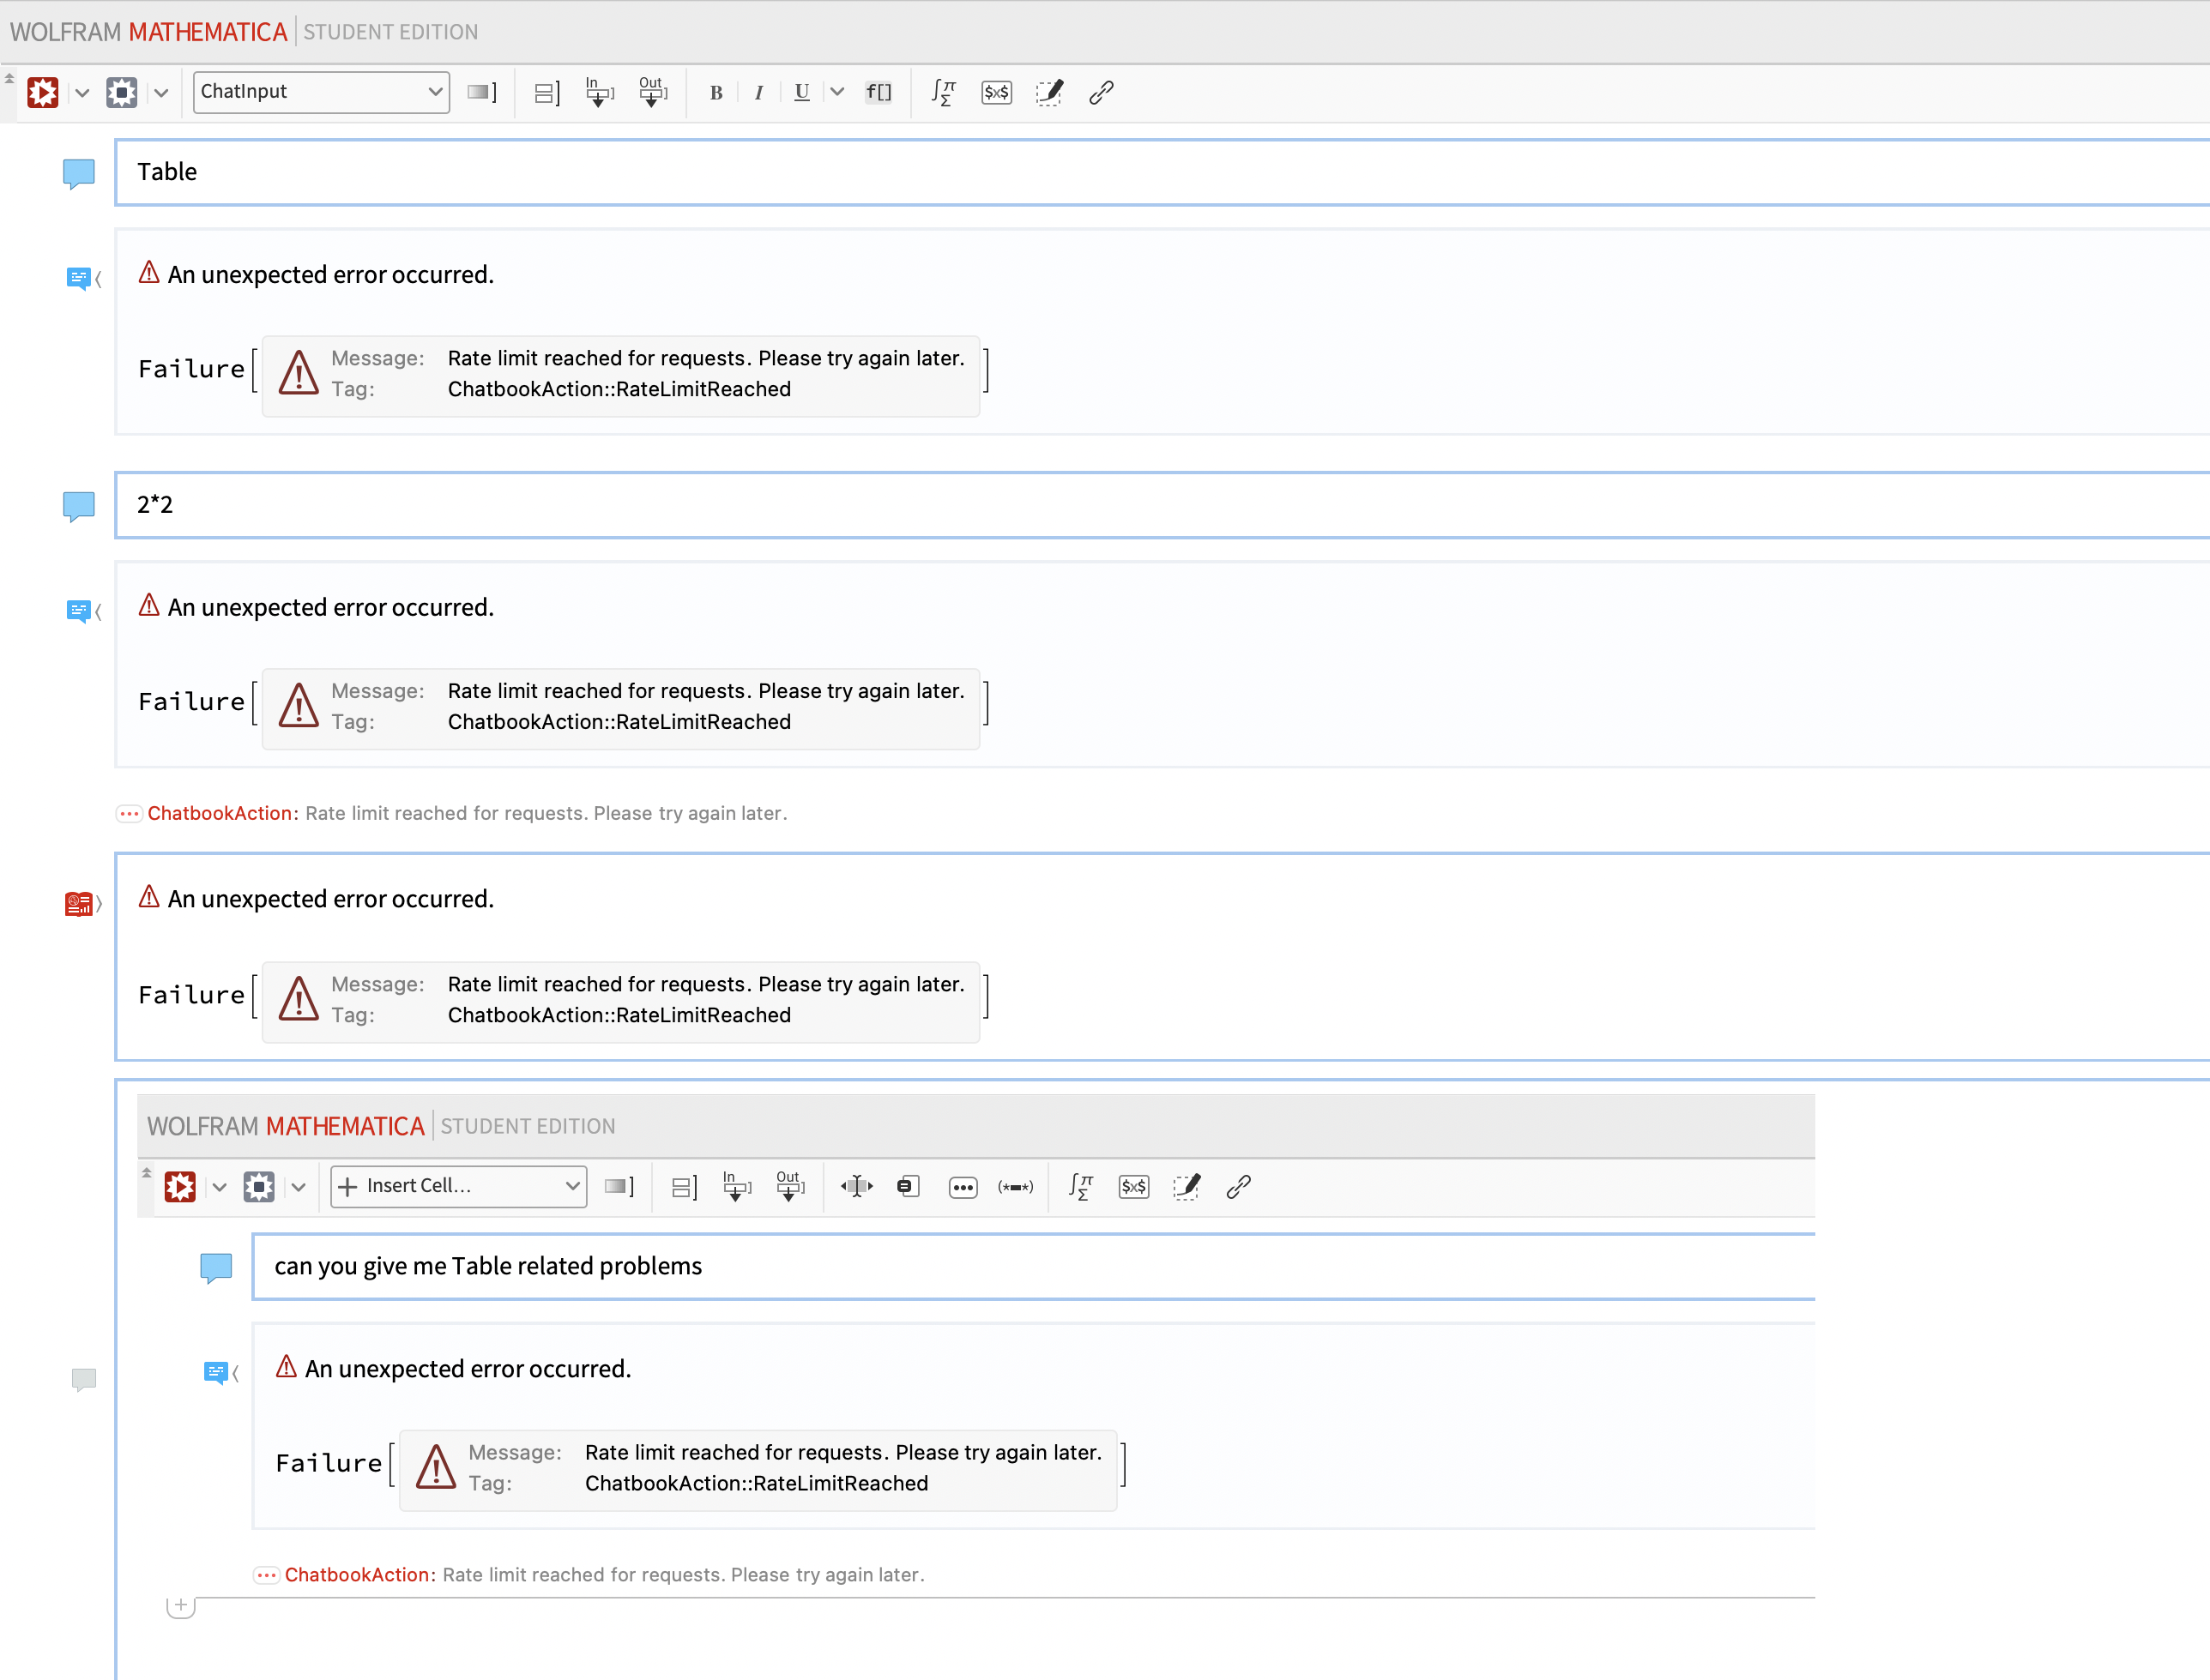Click the hyperlink icon in the top toolbar

[x=1102, y=93]
